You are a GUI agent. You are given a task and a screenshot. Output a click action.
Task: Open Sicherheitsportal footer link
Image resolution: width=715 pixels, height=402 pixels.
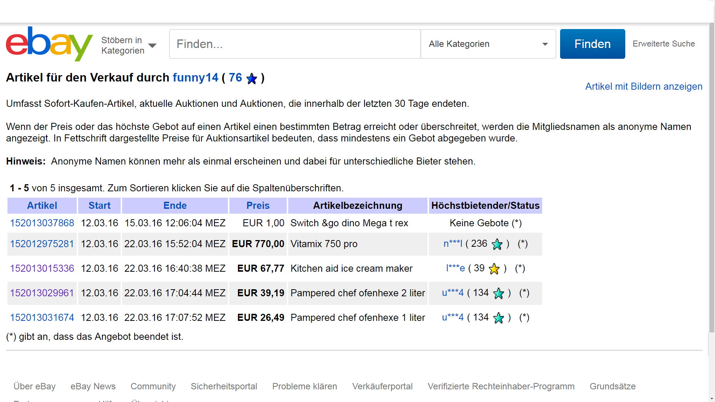[224, 386]
